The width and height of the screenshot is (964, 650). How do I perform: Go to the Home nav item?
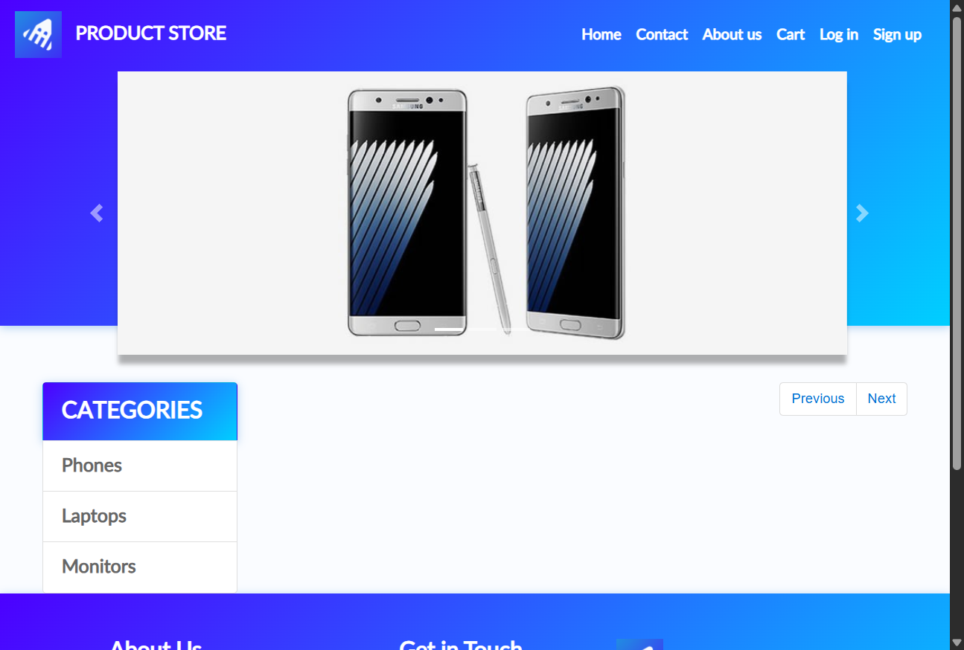[x=601, y=34]
